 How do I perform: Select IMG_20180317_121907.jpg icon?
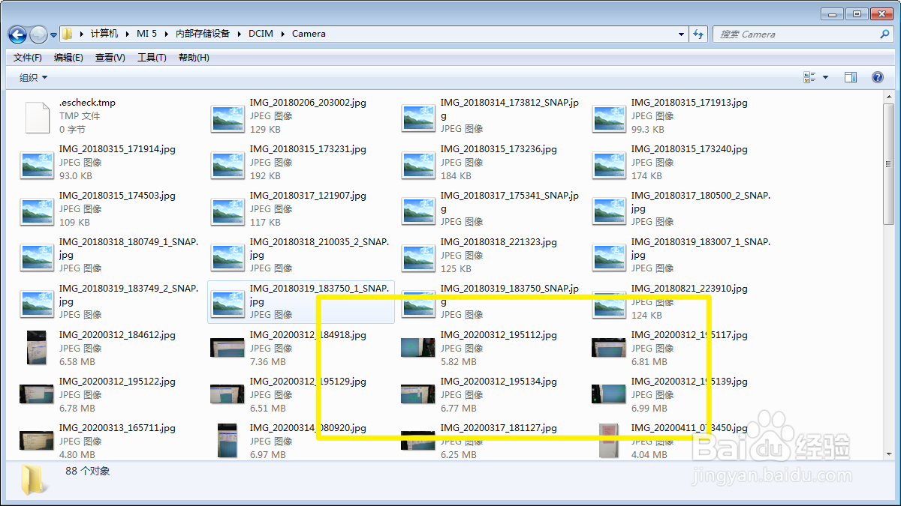click(x=228, y=211)
